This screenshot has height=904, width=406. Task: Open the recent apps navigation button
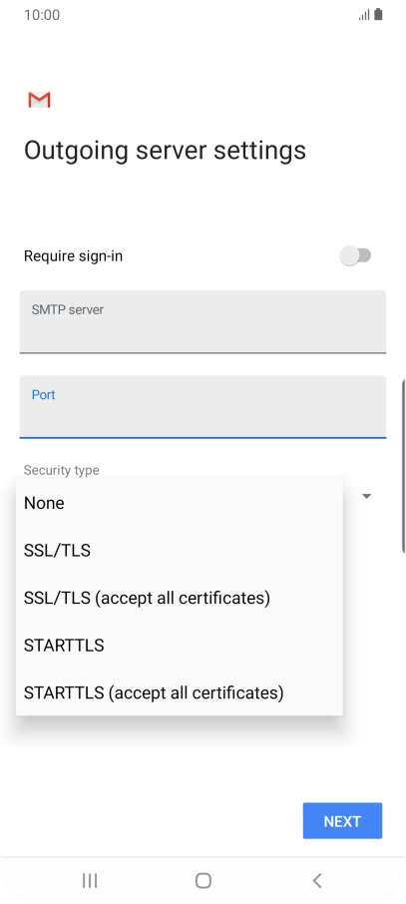click(90, 880)
